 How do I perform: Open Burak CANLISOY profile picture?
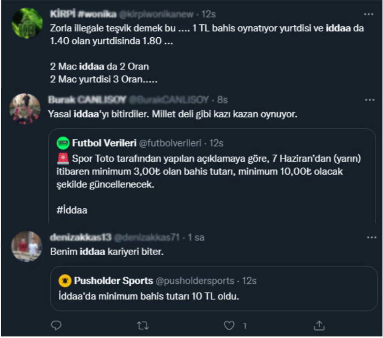pos(25,108)
